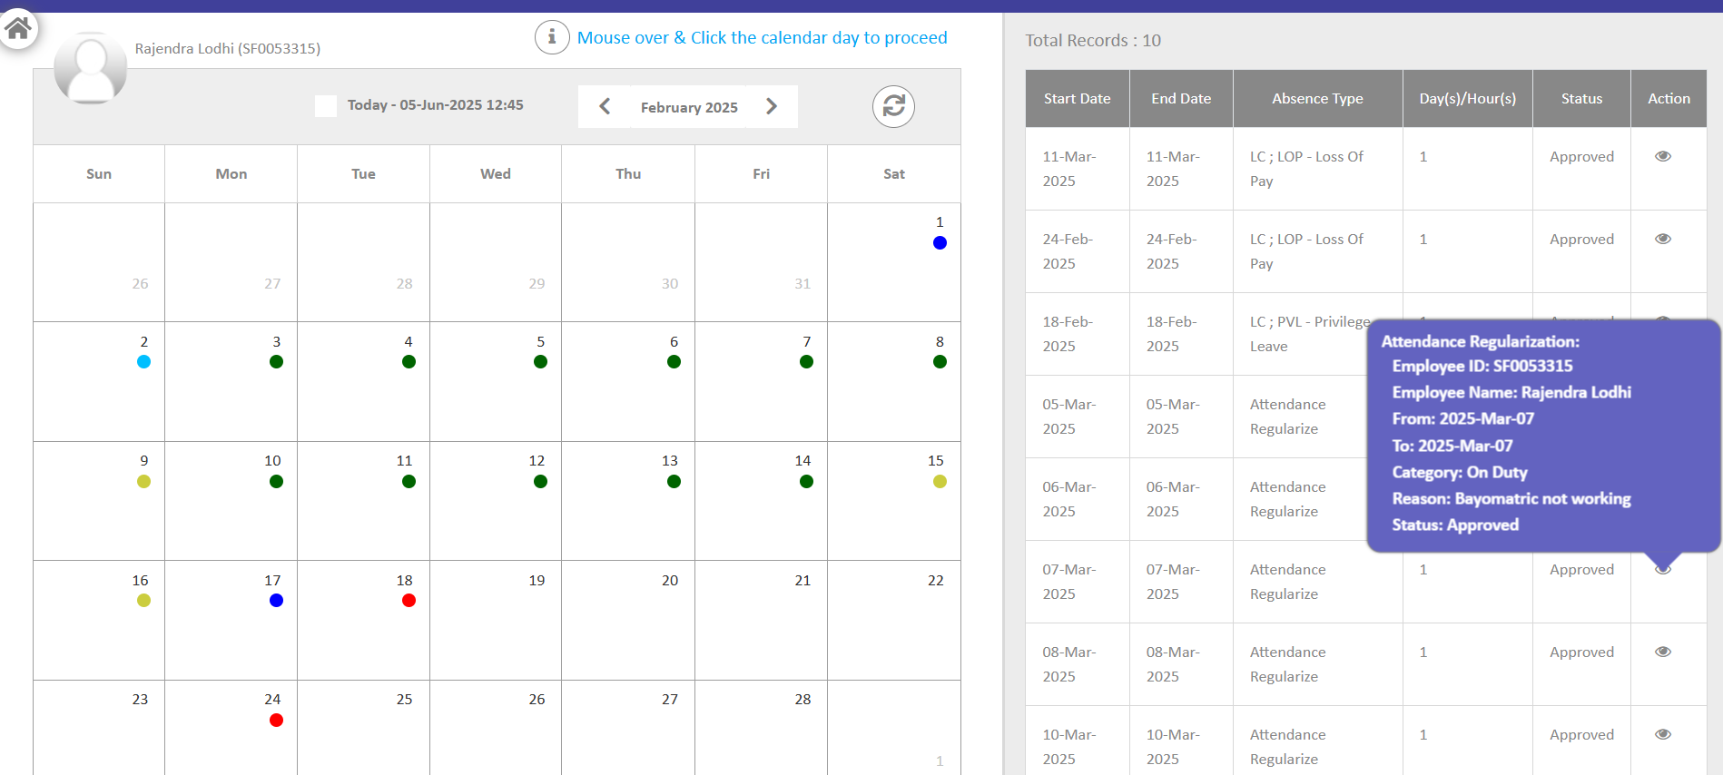This screenshot has width=1723, height=775.
Task: View details of 24-Feb-2025 Loss Of Pay record
Action: 1662,239
